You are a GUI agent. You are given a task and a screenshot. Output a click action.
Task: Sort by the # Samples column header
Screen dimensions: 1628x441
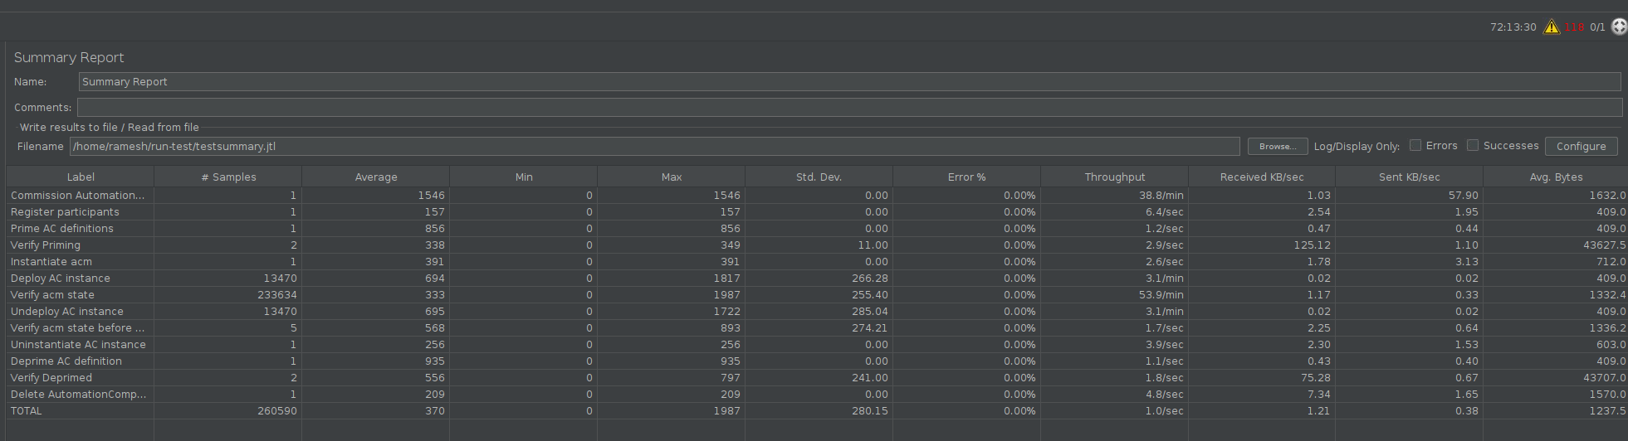(x=228, y=177)
